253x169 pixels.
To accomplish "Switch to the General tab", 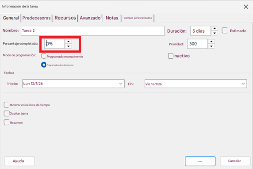I will tap(11, 18).
